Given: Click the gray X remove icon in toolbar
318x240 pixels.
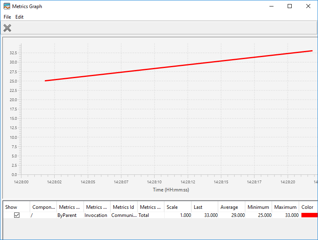Looking at the screenshot, I should click(7, 28).
